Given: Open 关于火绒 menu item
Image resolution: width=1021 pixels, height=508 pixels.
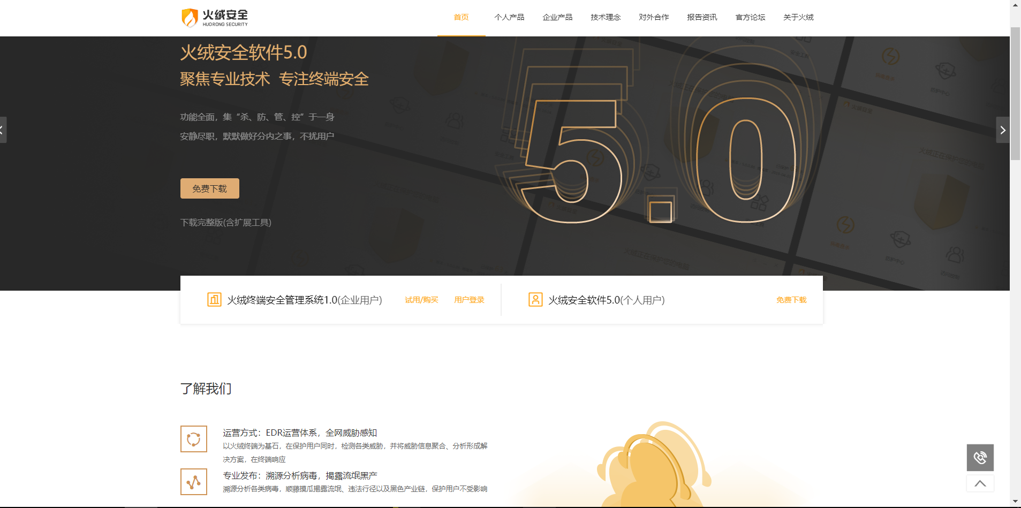Looking at the screenshot, I should point(798,17).
